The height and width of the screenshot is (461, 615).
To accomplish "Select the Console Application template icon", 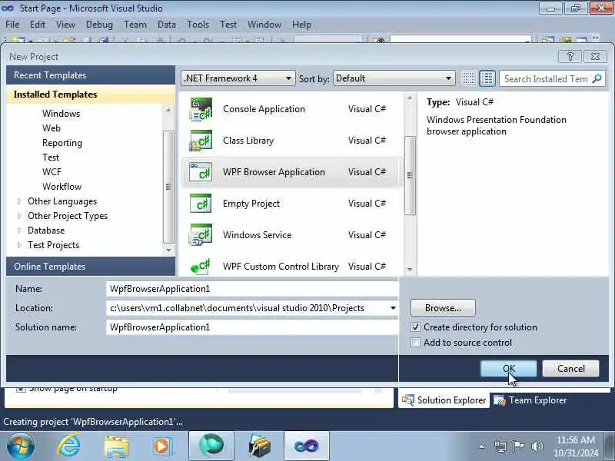I will 201,109.
